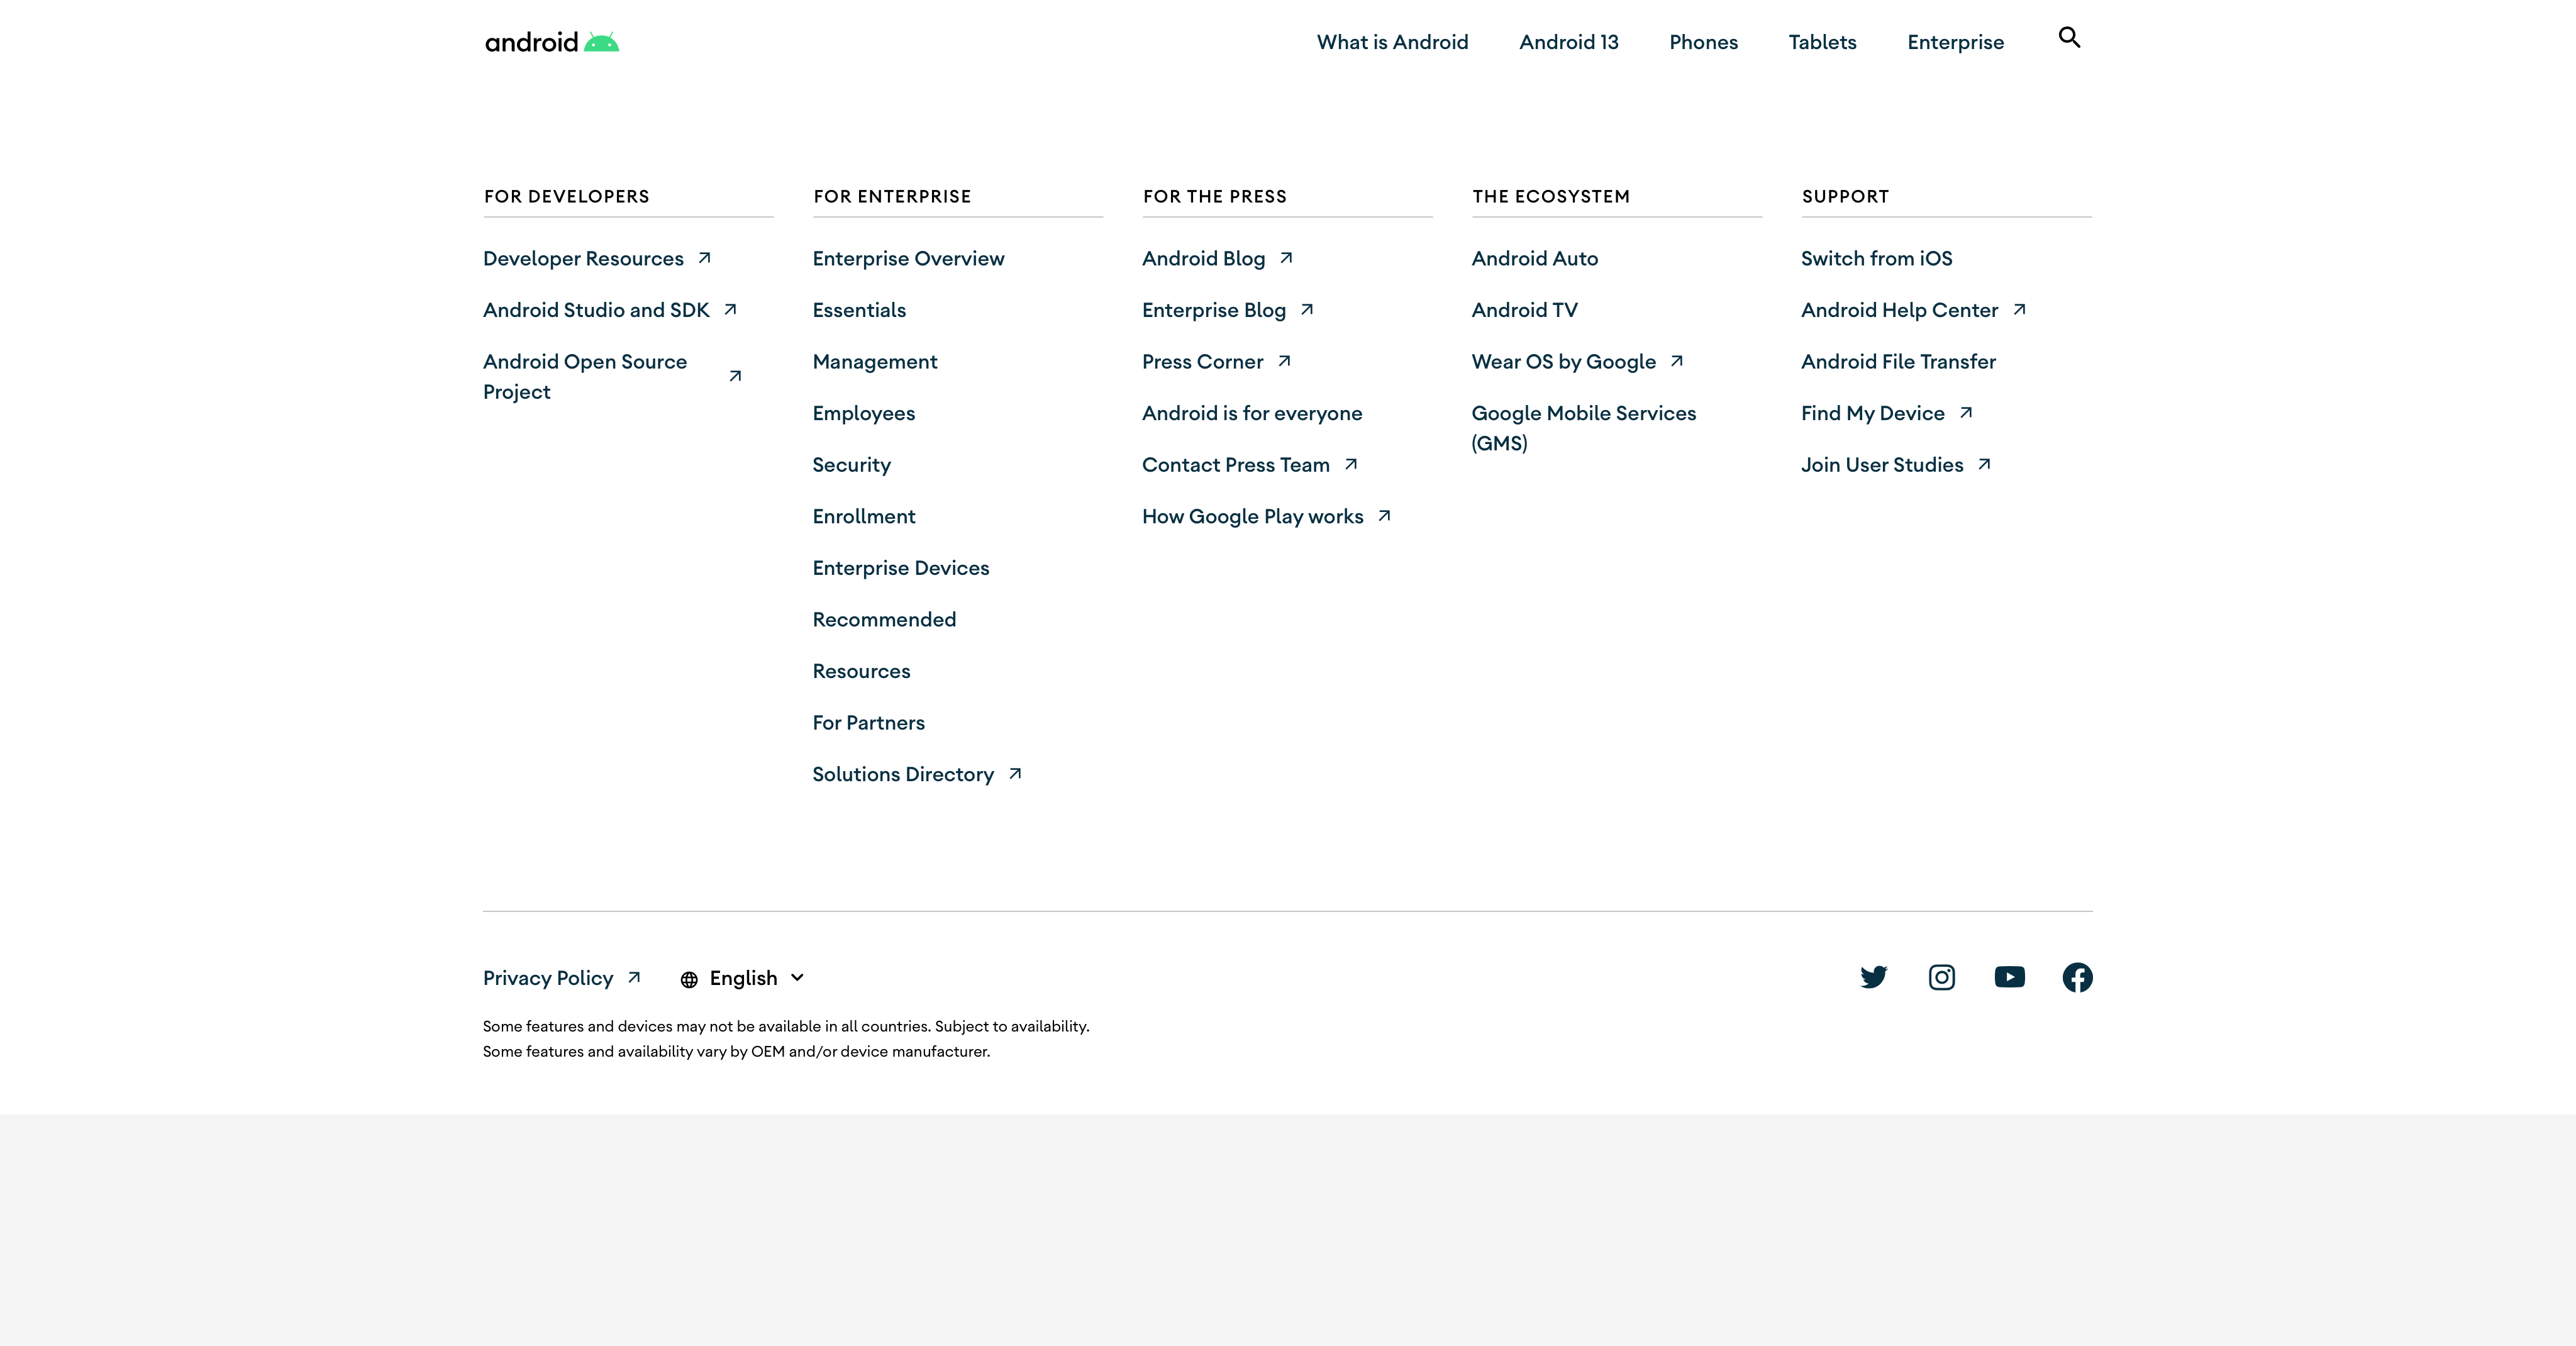This screenshot has width=2576, height=1346.
Task: Select Tablets in top navigation
Action: pos(1822,42)
